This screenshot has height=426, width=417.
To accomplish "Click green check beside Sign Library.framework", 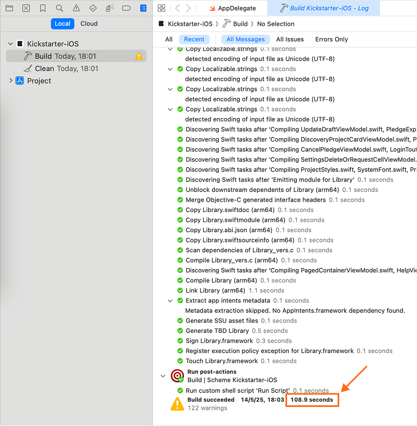I will pos(180,340).
